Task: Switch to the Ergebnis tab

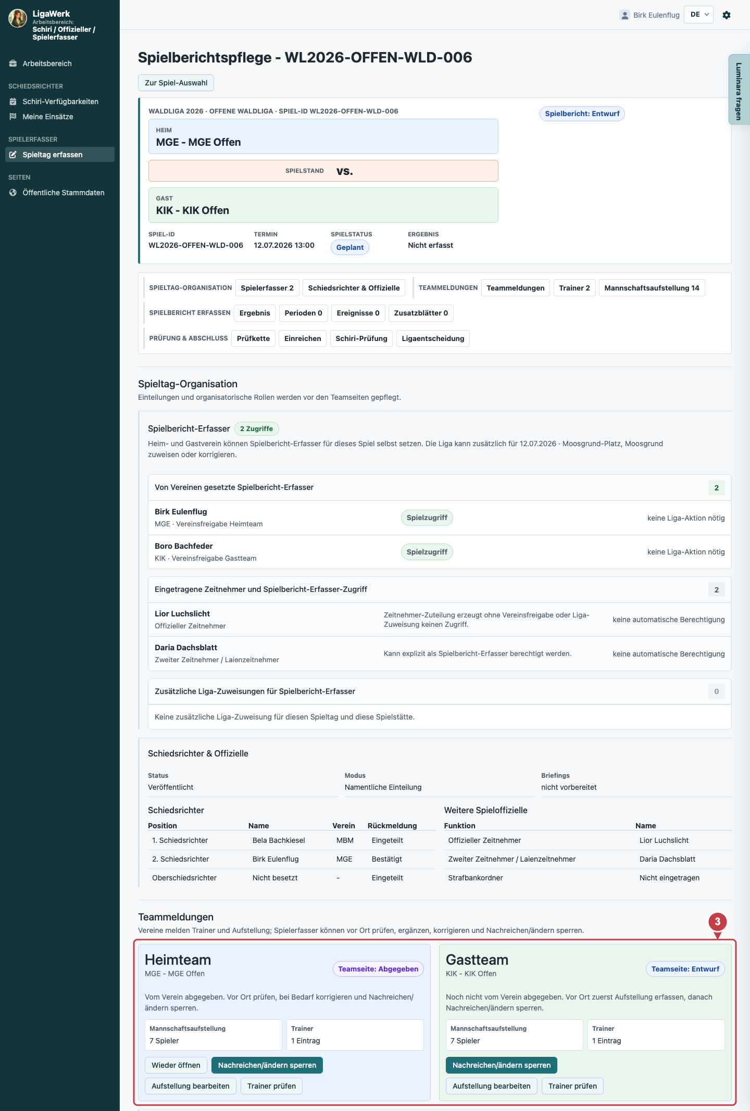Action: (x=255, y=313)
